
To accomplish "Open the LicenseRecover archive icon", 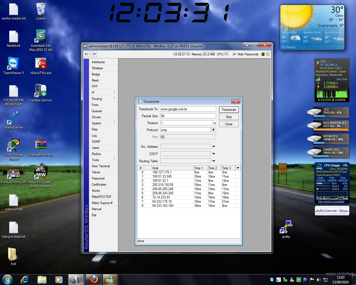I will coord(41,148).
